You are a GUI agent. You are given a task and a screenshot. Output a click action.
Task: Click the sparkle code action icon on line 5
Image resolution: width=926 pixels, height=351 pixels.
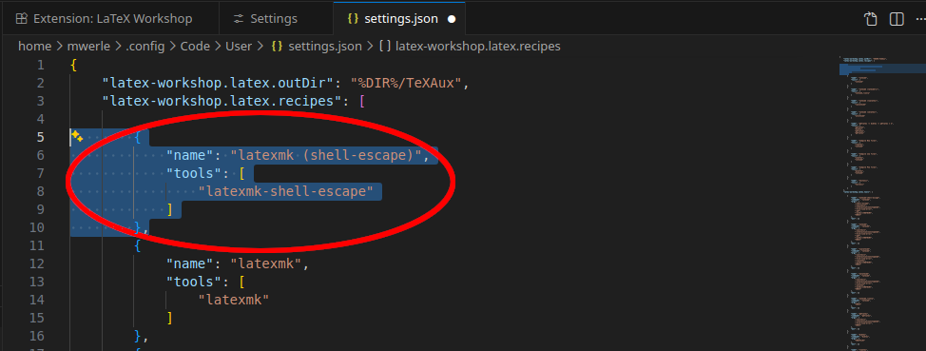(77, 137)
